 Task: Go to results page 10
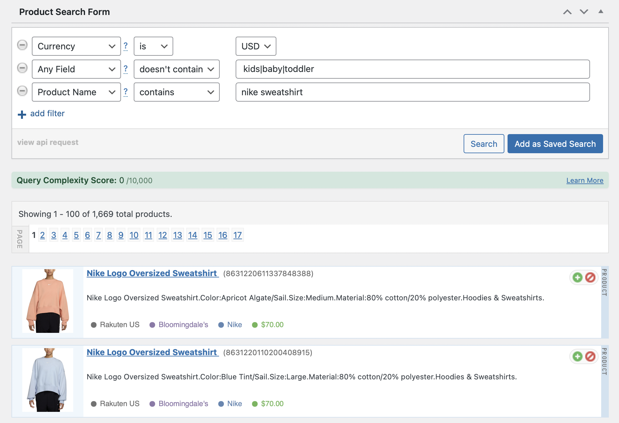pyautogui.click(x=134, y=235)
